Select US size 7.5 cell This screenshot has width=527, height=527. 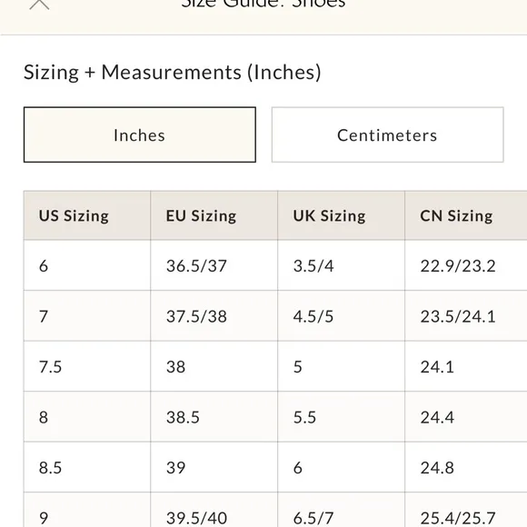point(87,366)
